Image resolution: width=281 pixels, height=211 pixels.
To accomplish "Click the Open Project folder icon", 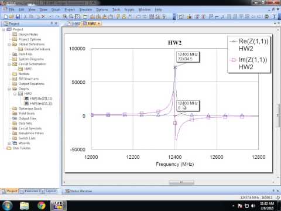I will point(12,16).
